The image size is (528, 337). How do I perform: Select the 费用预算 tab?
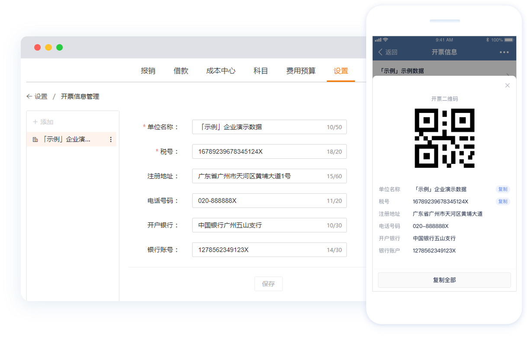tap(301, 71)
